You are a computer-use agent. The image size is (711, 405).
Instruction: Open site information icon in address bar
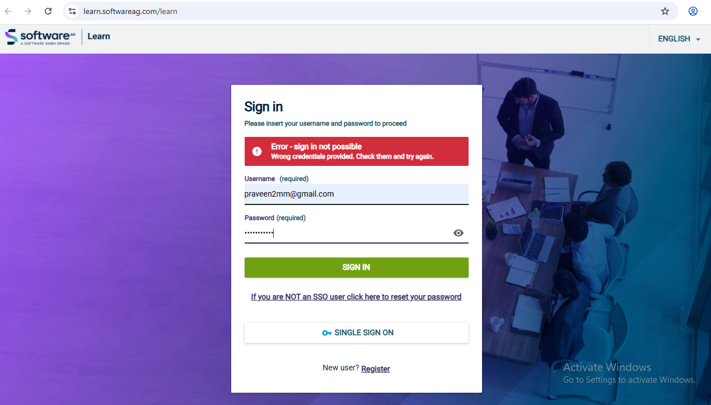(x=72, y=11)
